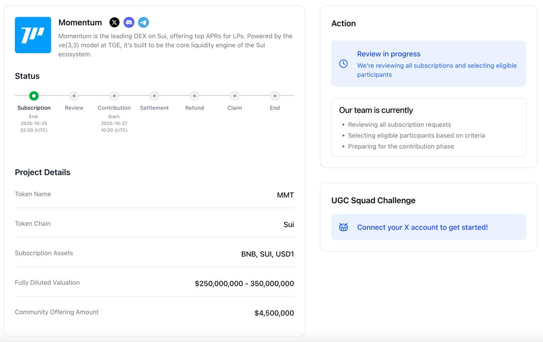This screenshot has height=342, width=543.
Task: Click Connect your X account to get started
Action: pos(422,227)
